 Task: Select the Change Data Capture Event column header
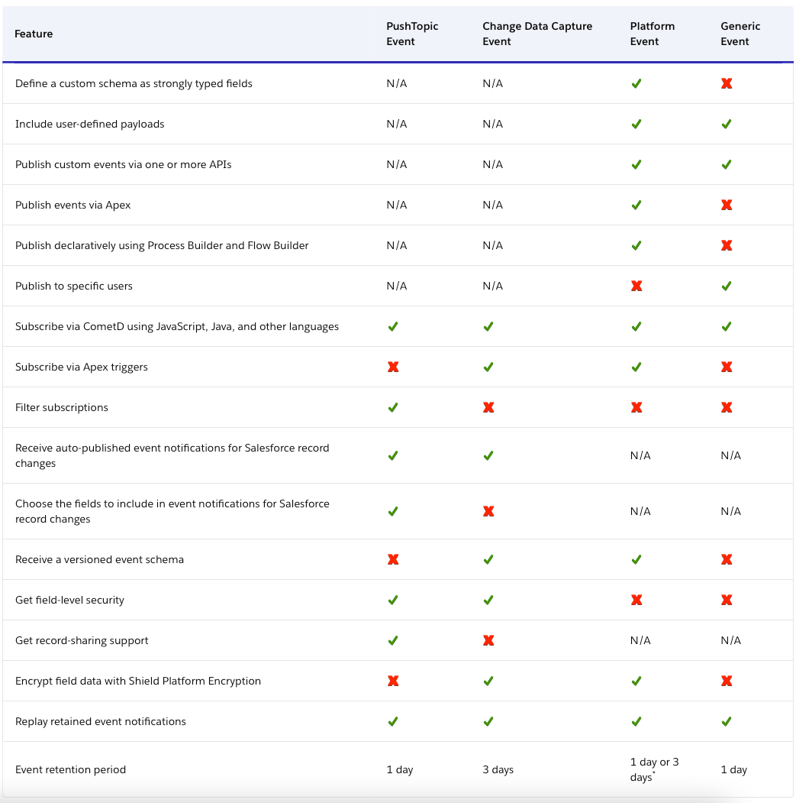(x=537, y=34)
